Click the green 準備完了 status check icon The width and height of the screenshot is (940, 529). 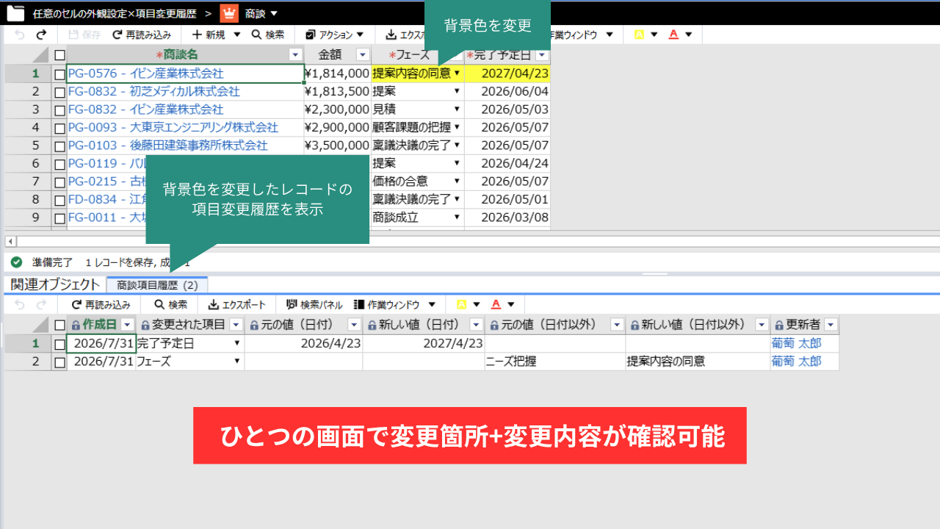(17, 262)
